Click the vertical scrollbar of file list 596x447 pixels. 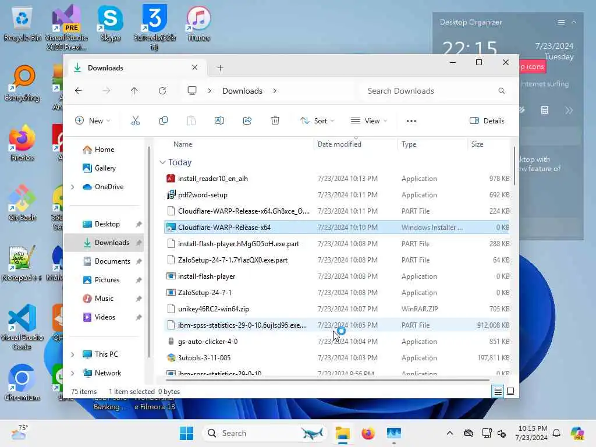(x=515, y=166)
